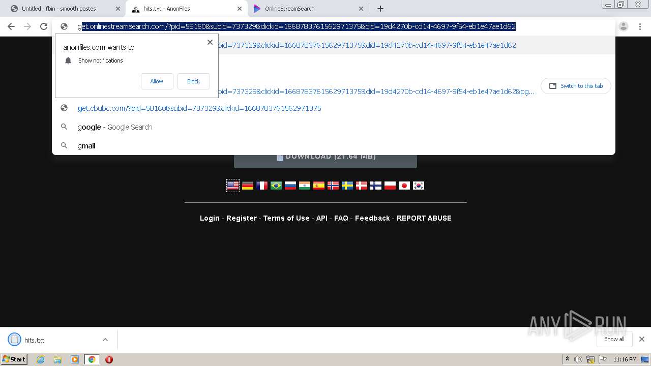Viewport: 651px width, 366px height.
Task: Open Windows Media Player from the taskbar
Action: [x=75, y=359]
